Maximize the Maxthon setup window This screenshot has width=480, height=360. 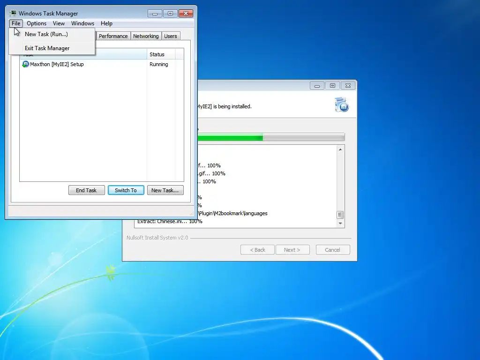[332, 86]
